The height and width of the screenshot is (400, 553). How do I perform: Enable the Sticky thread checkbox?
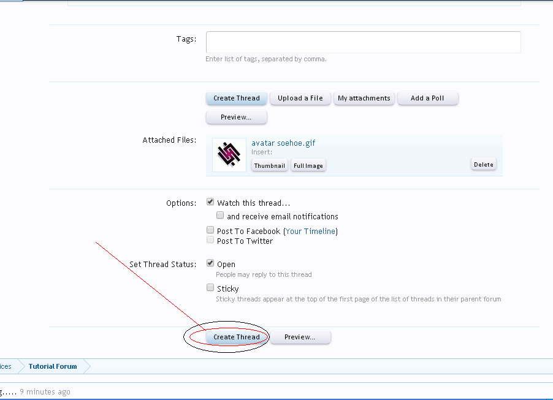(x=210, y=288)
